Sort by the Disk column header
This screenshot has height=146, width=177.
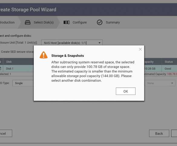pos(9,62)
